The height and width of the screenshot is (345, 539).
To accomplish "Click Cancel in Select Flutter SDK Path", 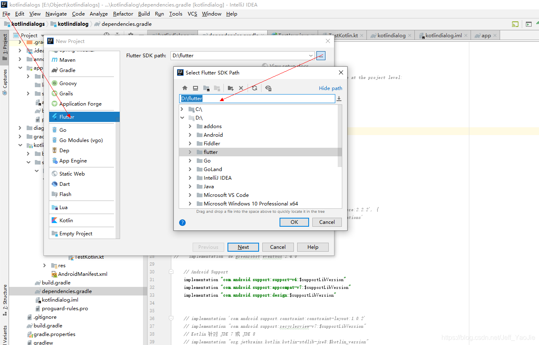I will (x=327, y=222).
